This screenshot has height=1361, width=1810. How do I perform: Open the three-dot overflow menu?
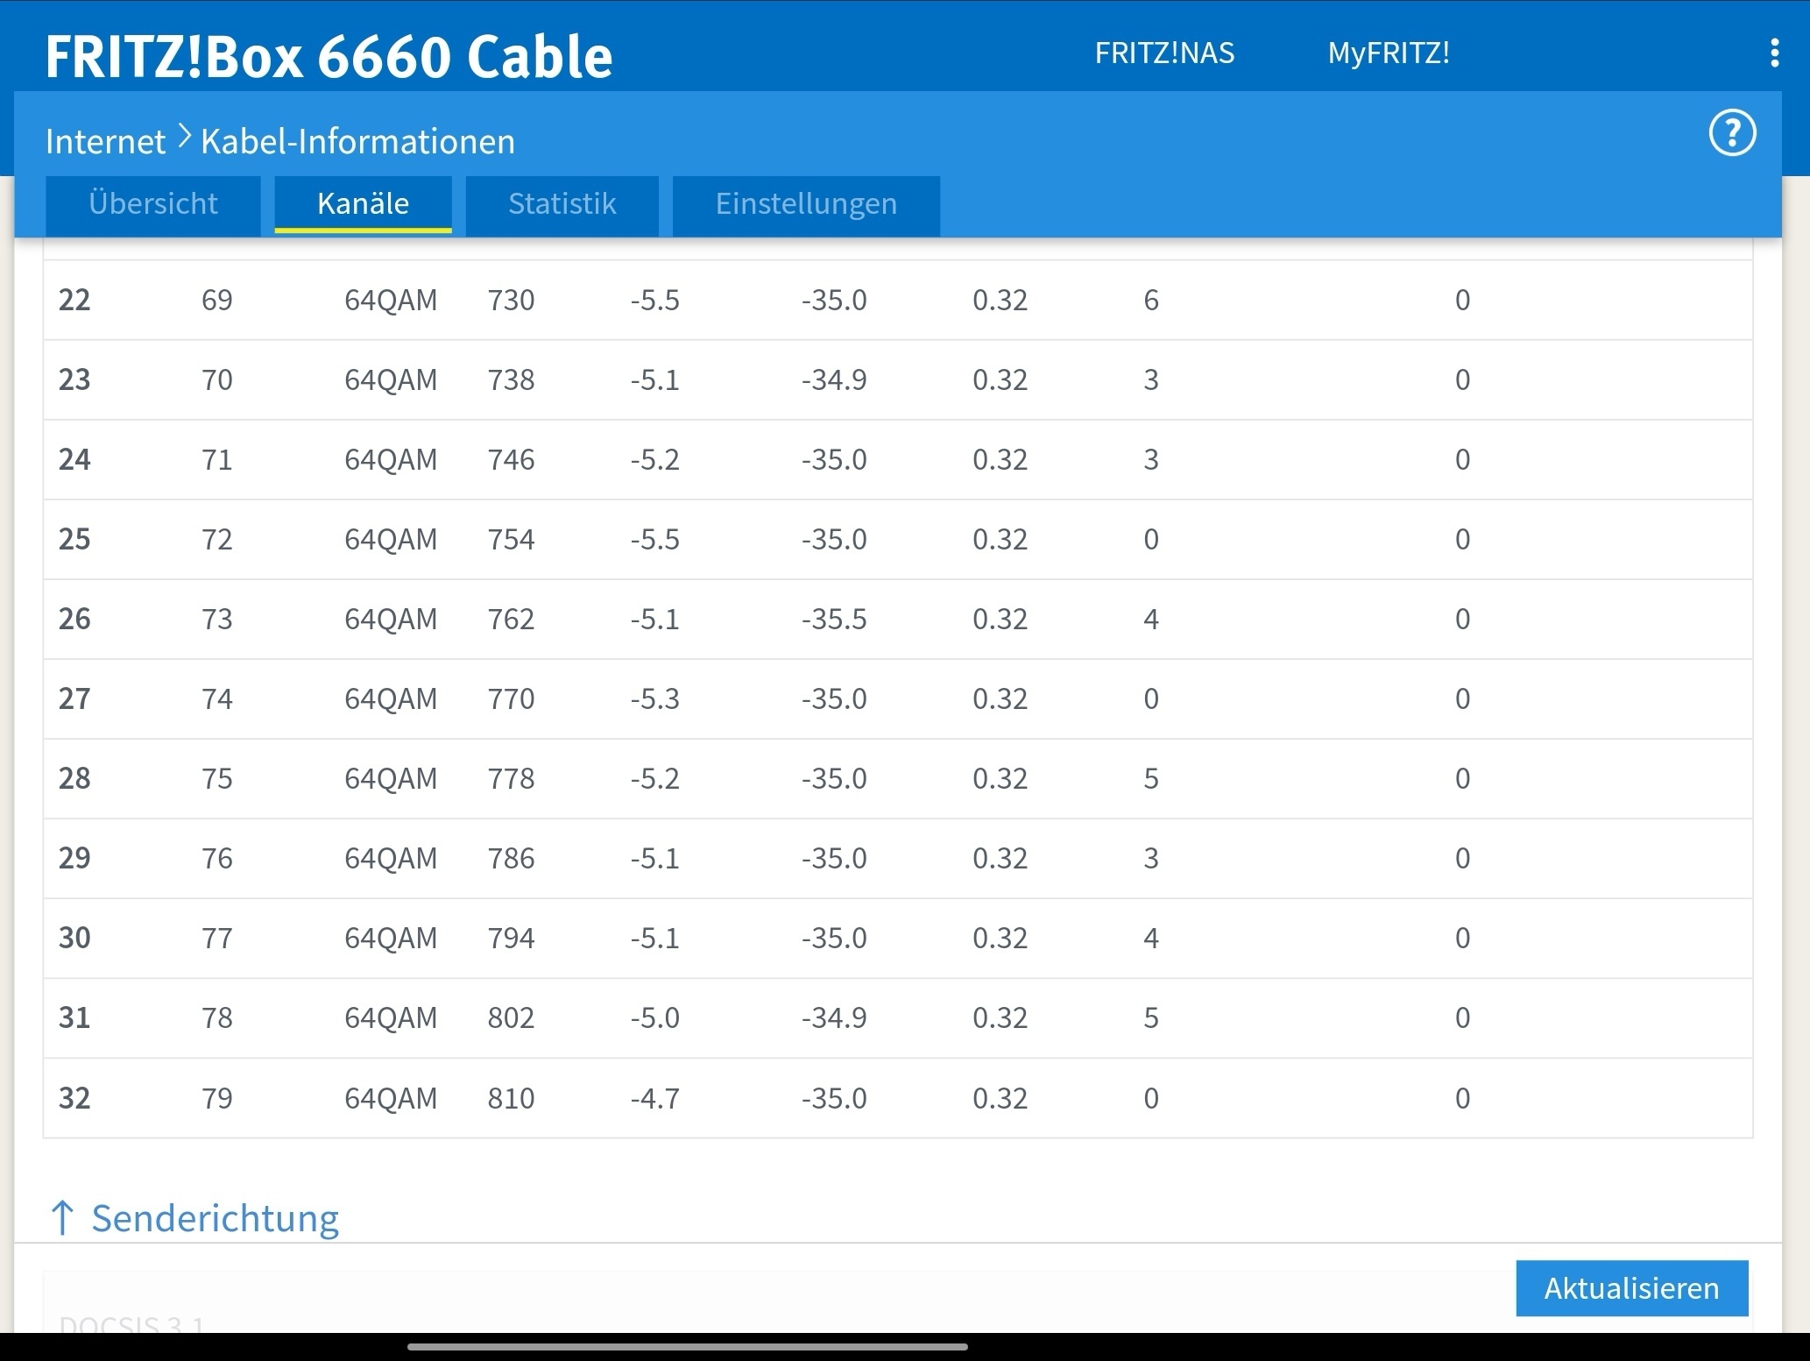(1774, 53)
